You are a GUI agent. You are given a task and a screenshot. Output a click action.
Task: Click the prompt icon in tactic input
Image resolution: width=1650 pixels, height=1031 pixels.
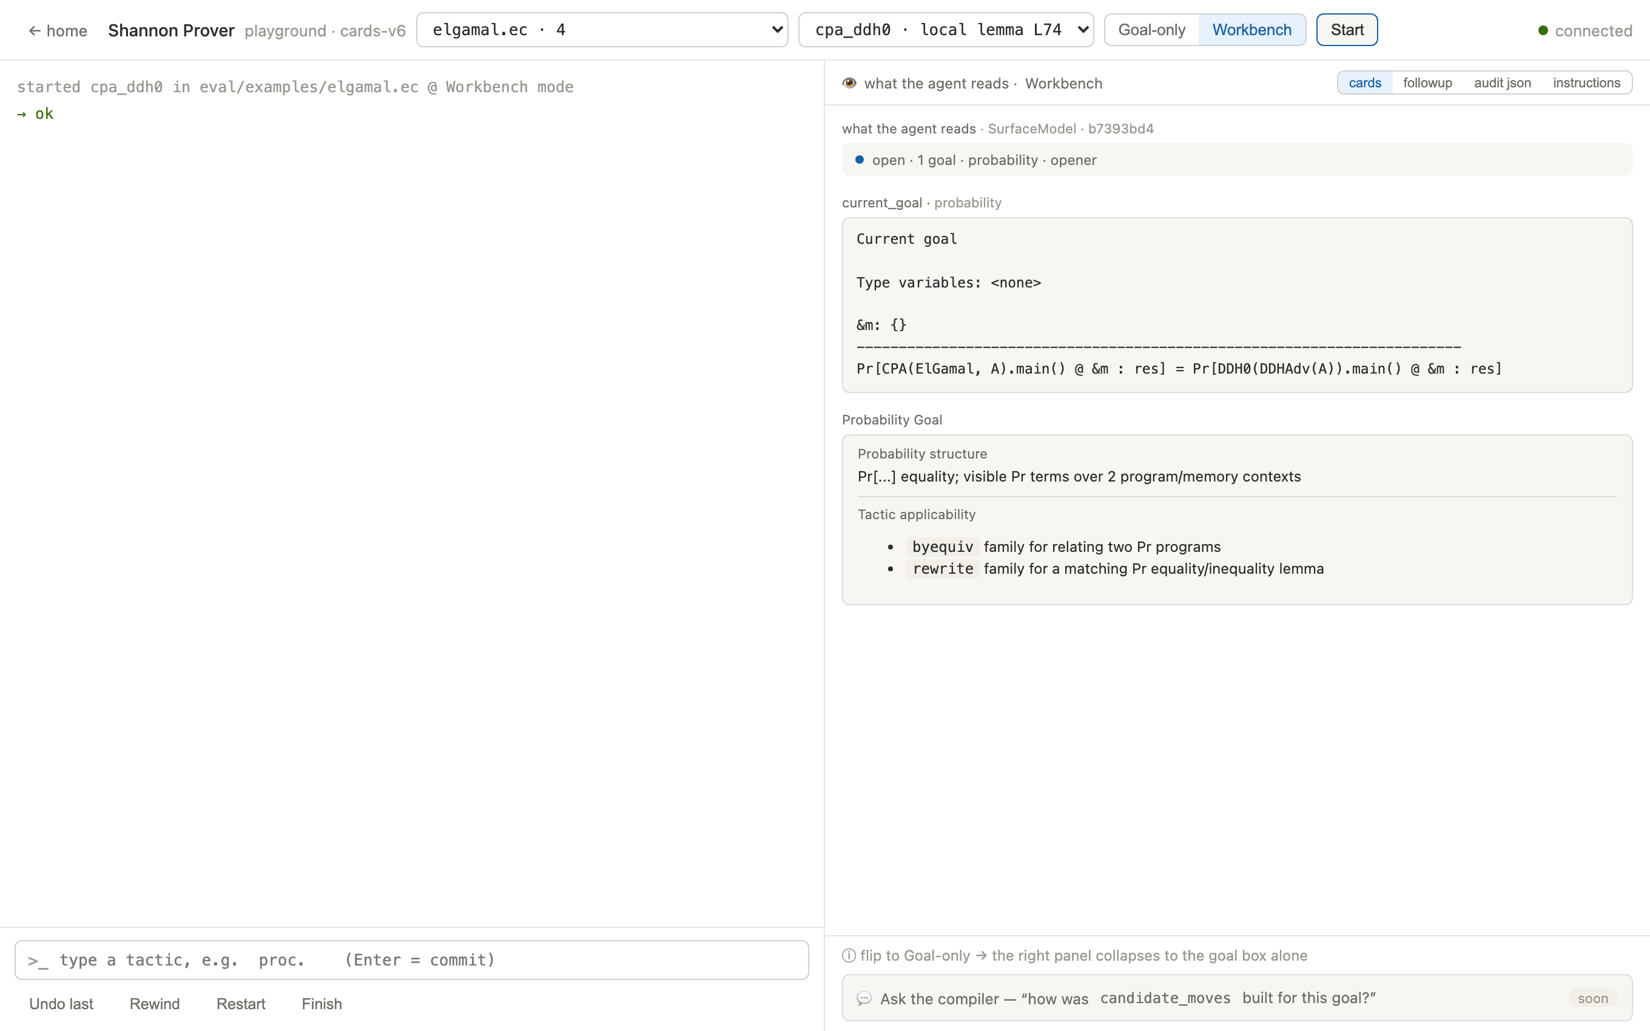pyautogui.click(x=38, y=961)
